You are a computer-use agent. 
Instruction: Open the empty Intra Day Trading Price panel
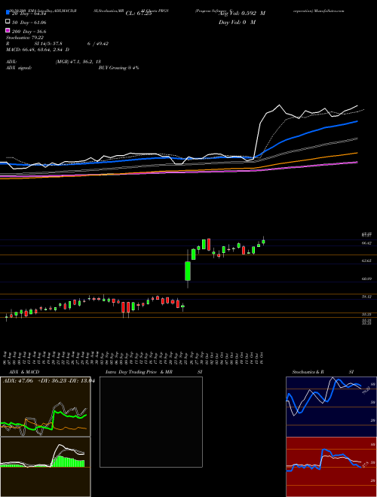pos(151,422)
